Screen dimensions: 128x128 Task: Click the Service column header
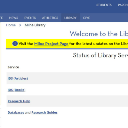click(x=13, y=67)
